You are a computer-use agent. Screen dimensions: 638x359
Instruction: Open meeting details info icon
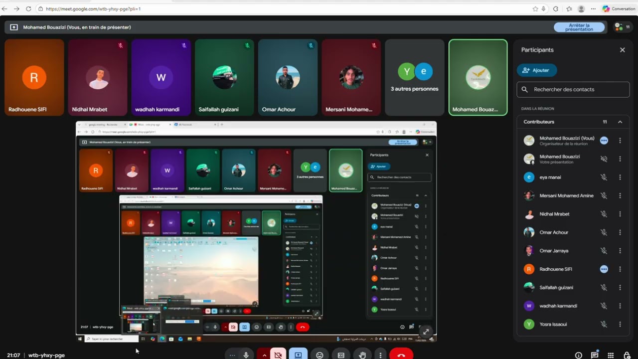tap(578, 355)
